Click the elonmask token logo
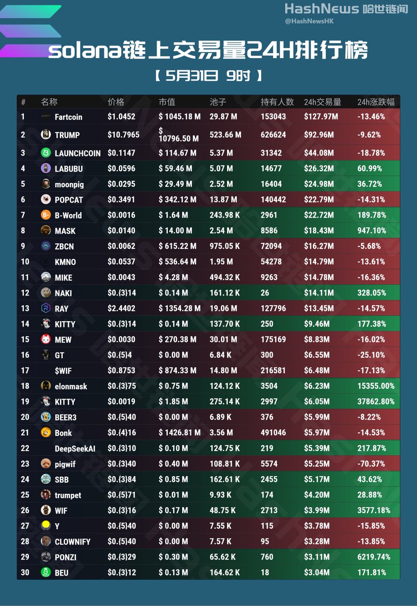 (x=45, y=386)
